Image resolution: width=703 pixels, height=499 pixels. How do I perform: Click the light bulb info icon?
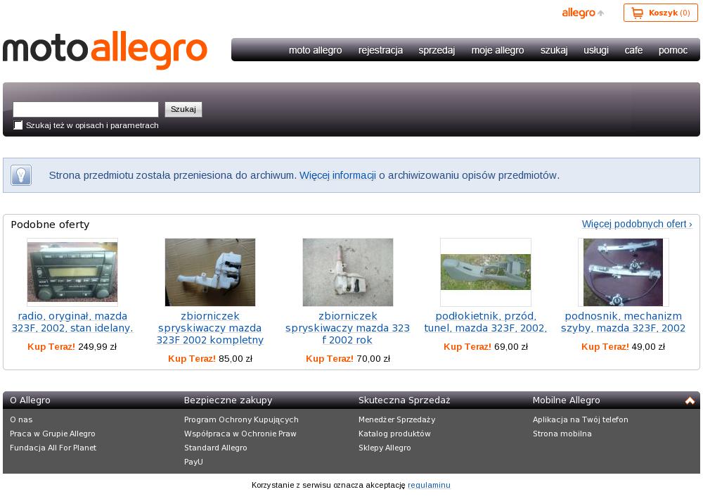pos(22,175)
